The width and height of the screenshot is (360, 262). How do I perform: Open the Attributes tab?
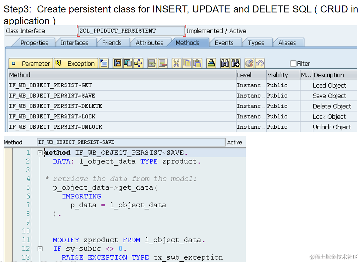tap(149, 43)
